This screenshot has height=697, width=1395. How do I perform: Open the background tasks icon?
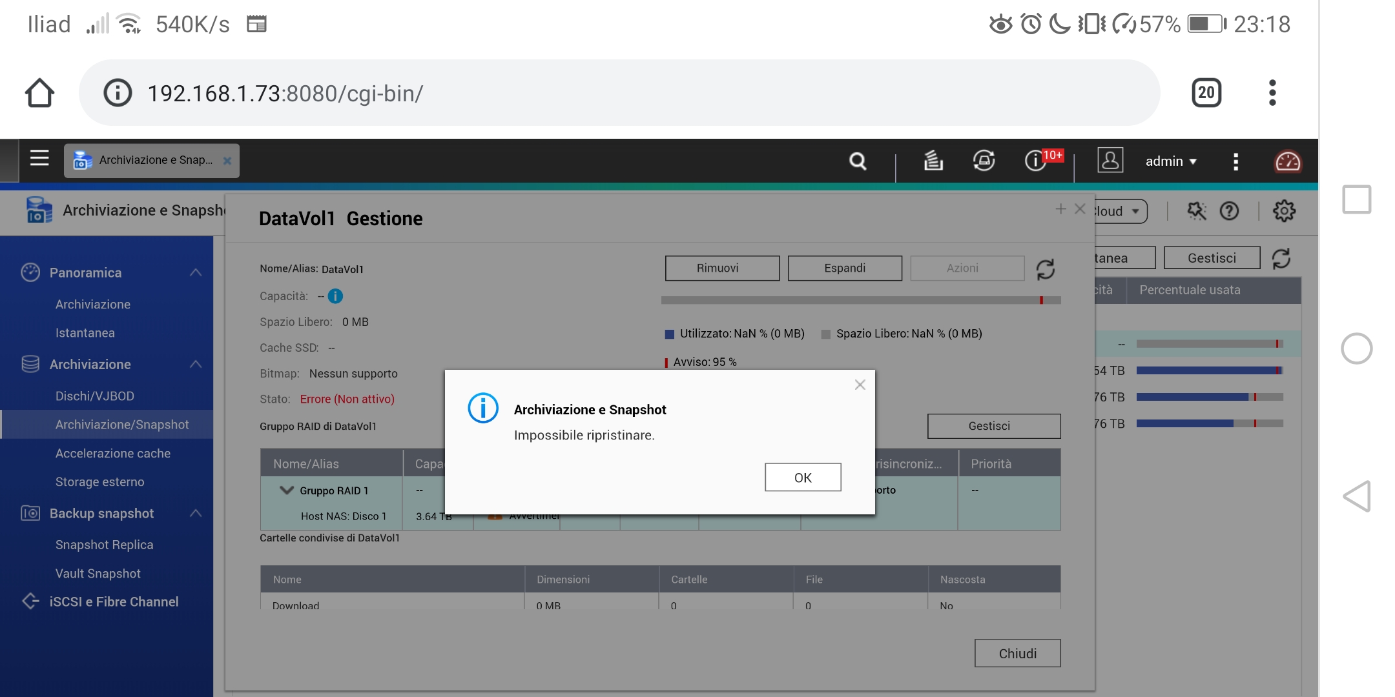(x=933, y=161)
